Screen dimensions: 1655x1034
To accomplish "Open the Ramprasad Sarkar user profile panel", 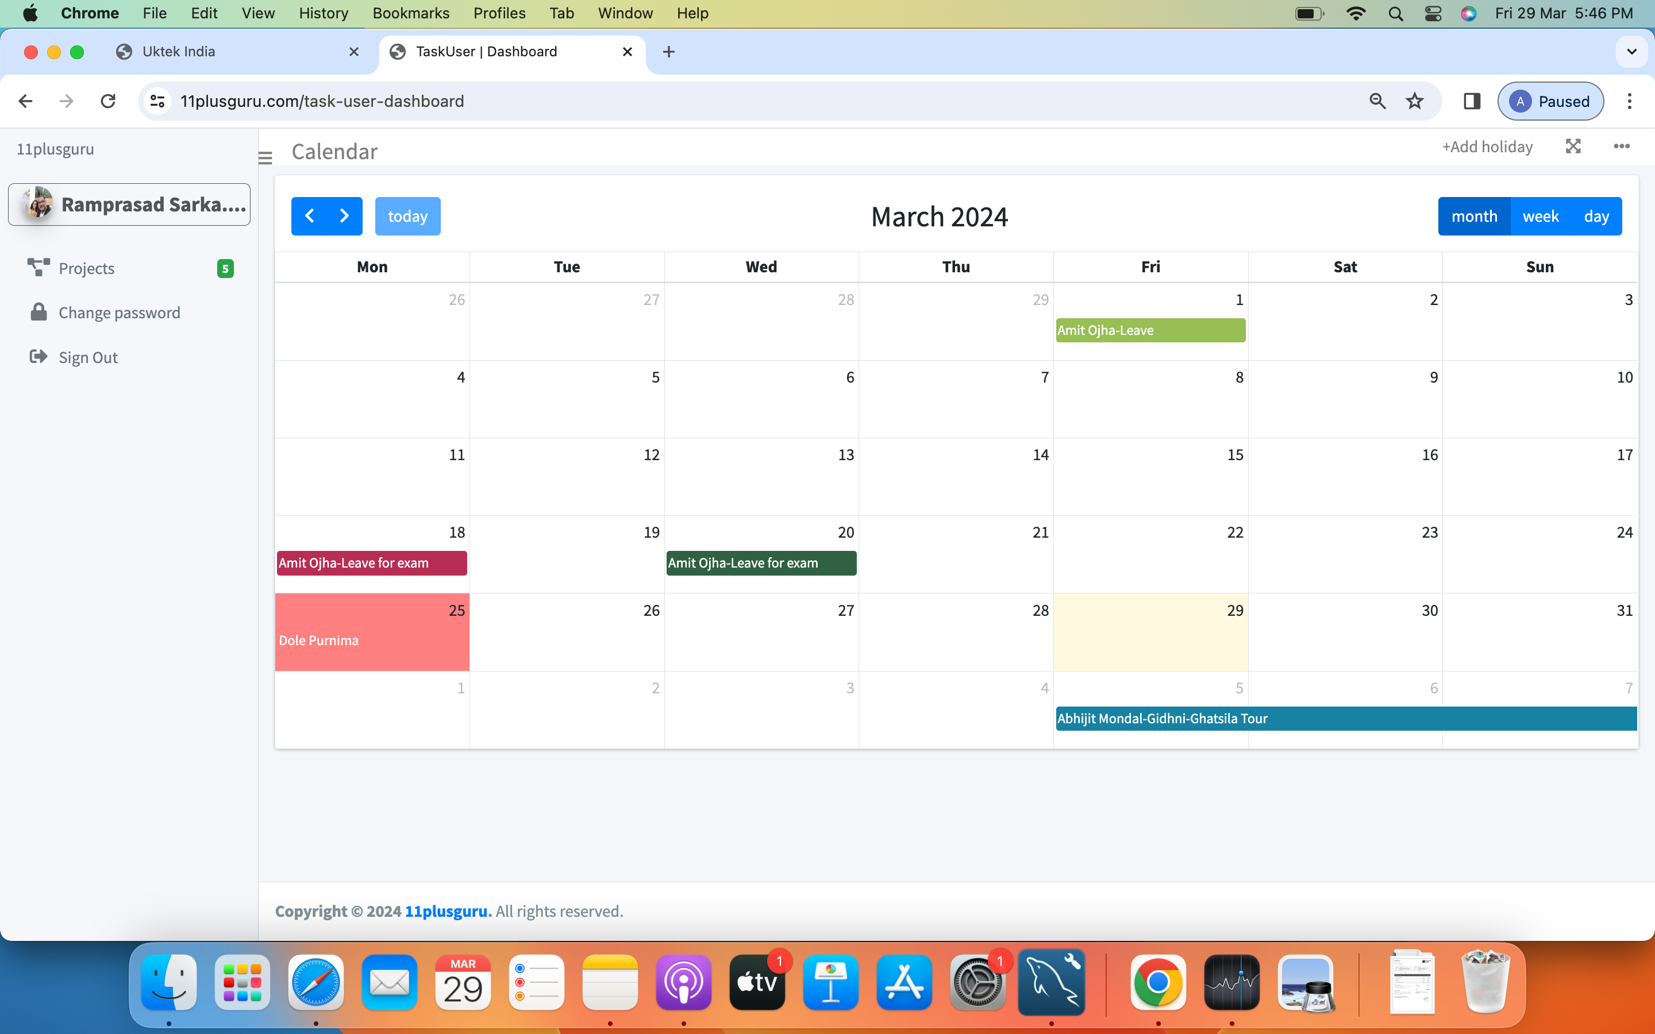I will (x=129, y=205).
